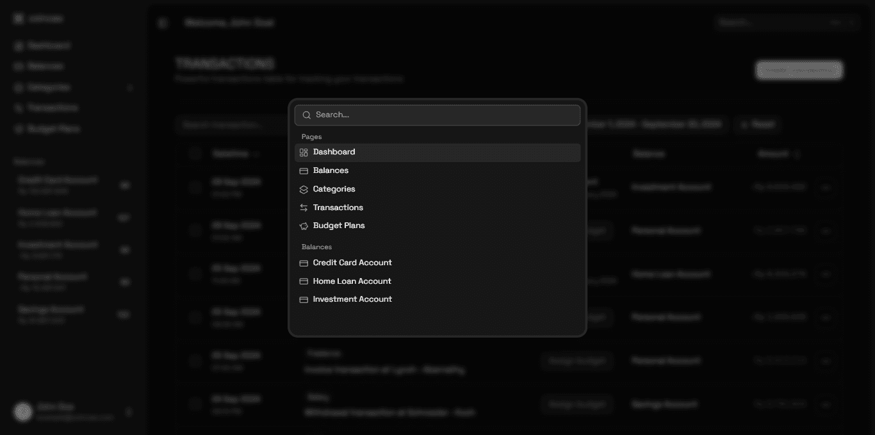Click the card icon beside Credit Card Account
This screenshot has height=435, width=875.
coord(302,263)
